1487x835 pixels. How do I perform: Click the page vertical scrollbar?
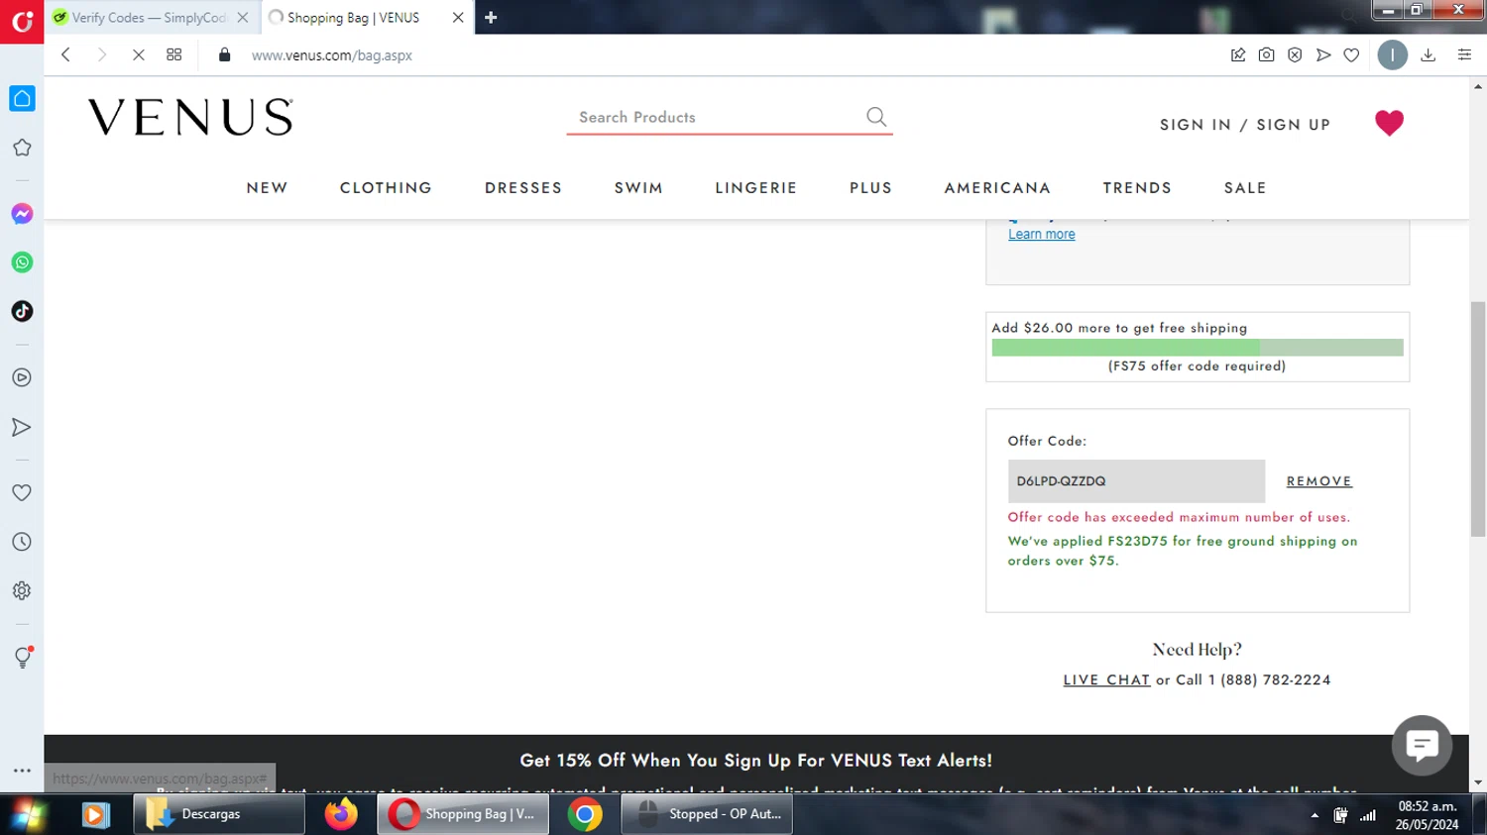(x=1478, y=419)
